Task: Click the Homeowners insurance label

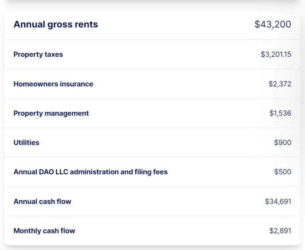Action: coord(53,84)
